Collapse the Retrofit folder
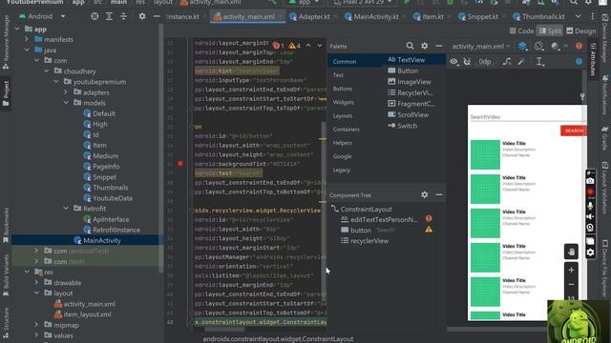This screenshot has height=343, width=611. coord(66,209)
